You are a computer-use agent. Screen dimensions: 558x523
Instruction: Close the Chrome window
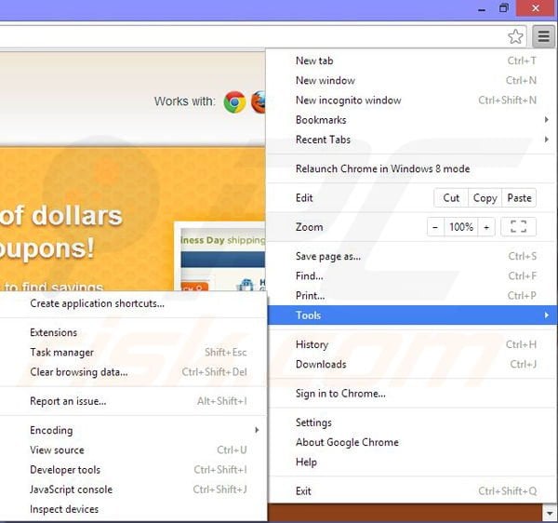tap(536, 7)
